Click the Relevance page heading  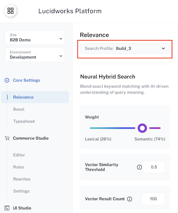94,35
